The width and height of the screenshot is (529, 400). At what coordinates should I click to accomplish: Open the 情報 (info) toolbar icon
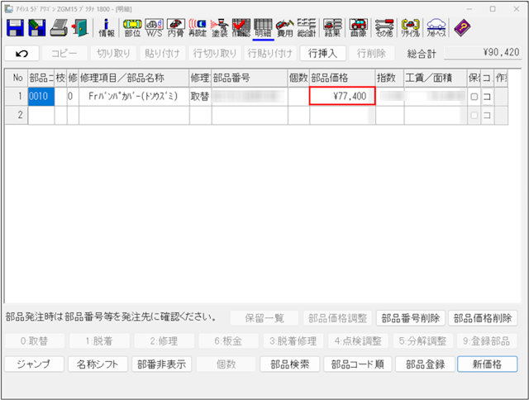[x=107, y=27]
